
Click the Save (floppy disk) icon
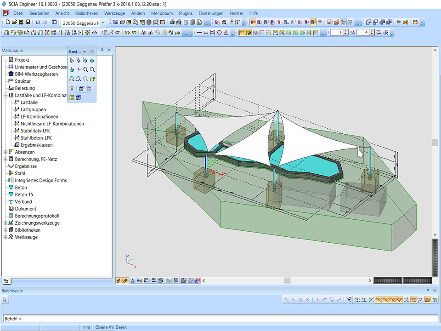click(x=28, y=22)
